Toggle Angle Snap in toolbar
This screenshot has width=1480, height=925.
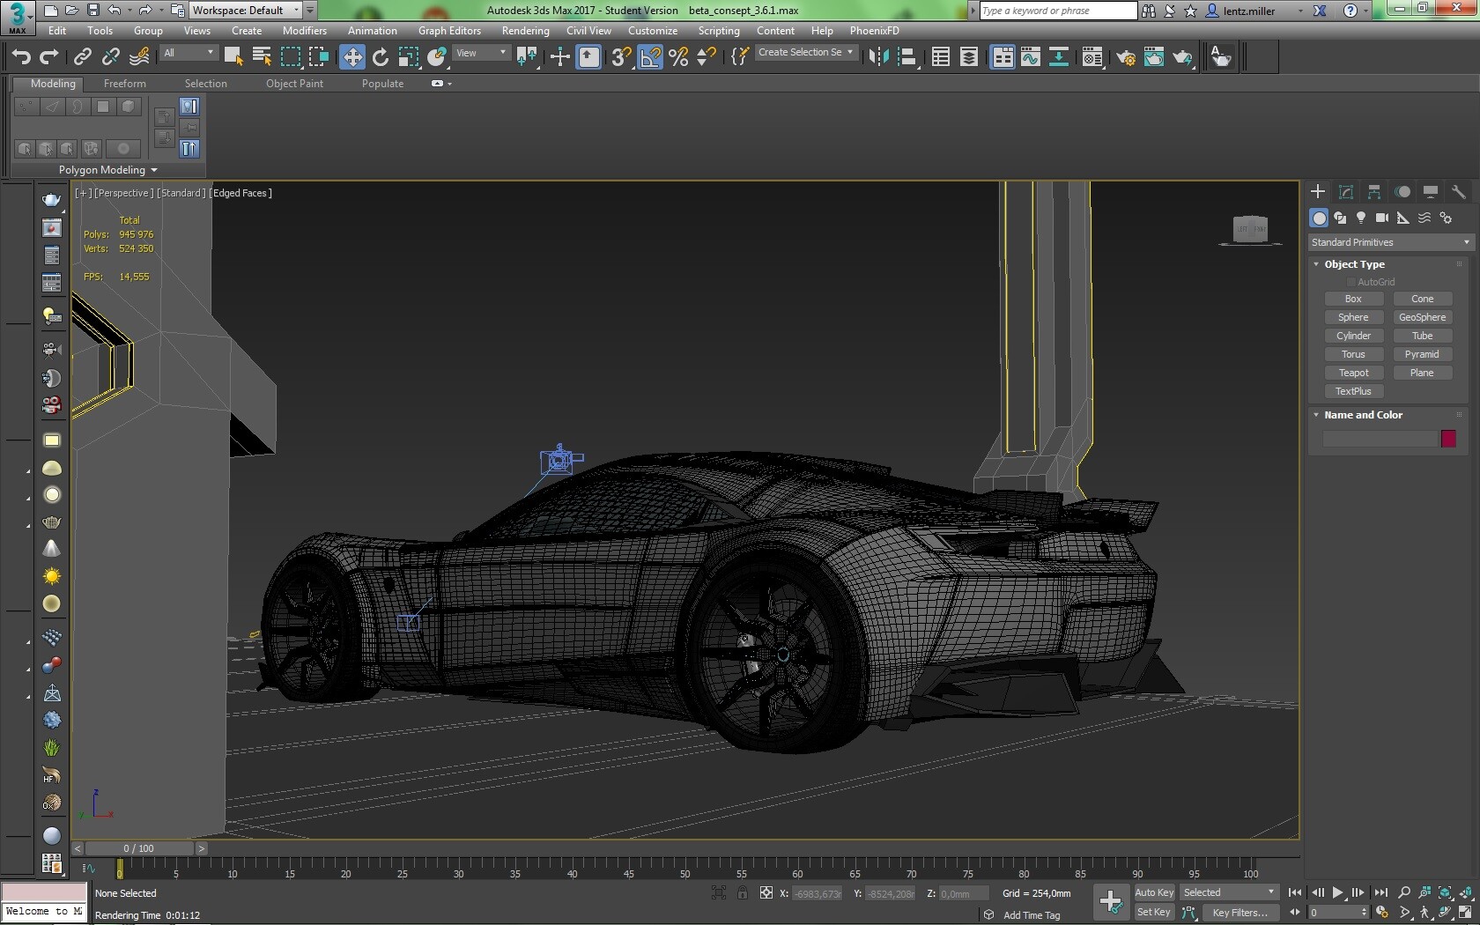point(650,57)
